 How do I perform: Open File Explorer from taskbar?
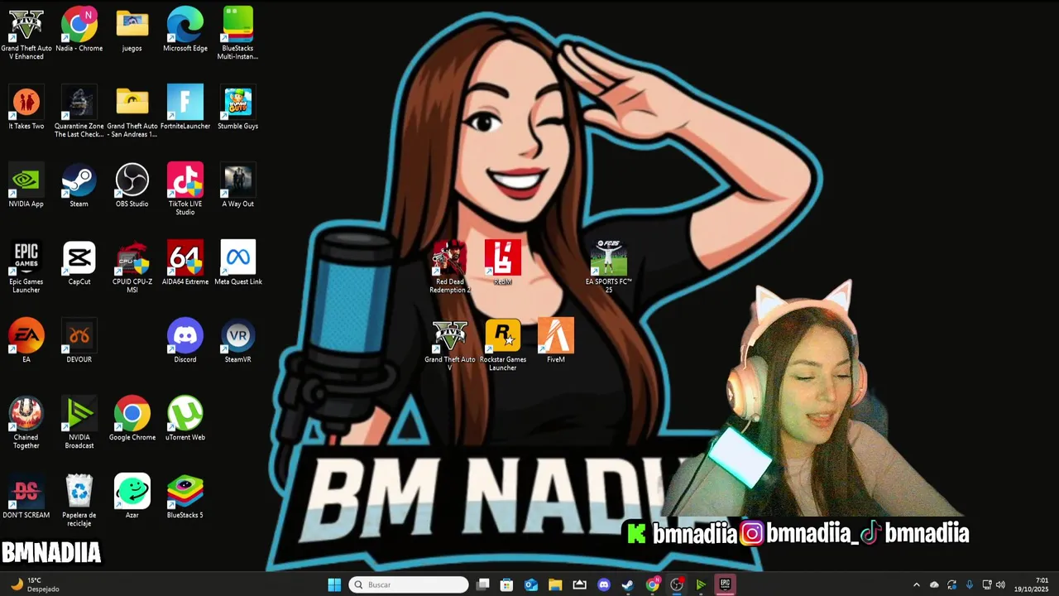coord(555,584)
